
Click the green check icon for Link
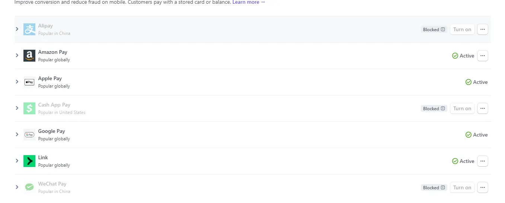(x=455, y=161)
